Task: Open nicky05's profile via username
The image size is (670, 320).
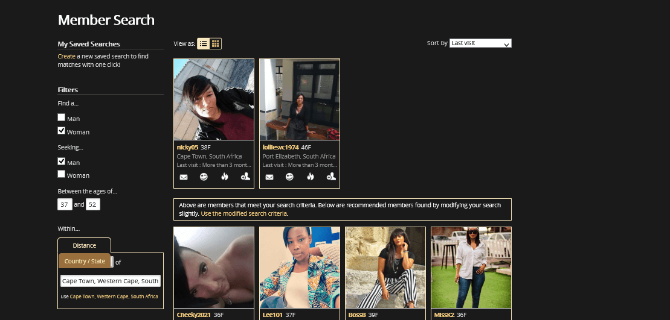Action: pos(187,147)
